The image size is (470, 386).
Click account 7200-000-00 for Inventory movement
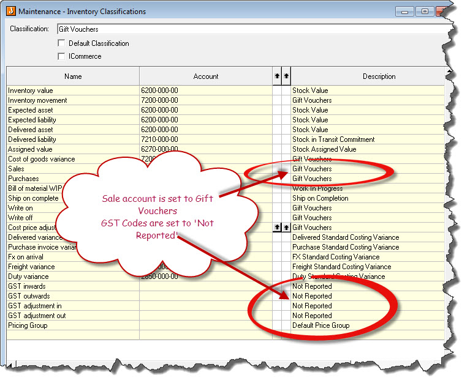pos(159,100)
